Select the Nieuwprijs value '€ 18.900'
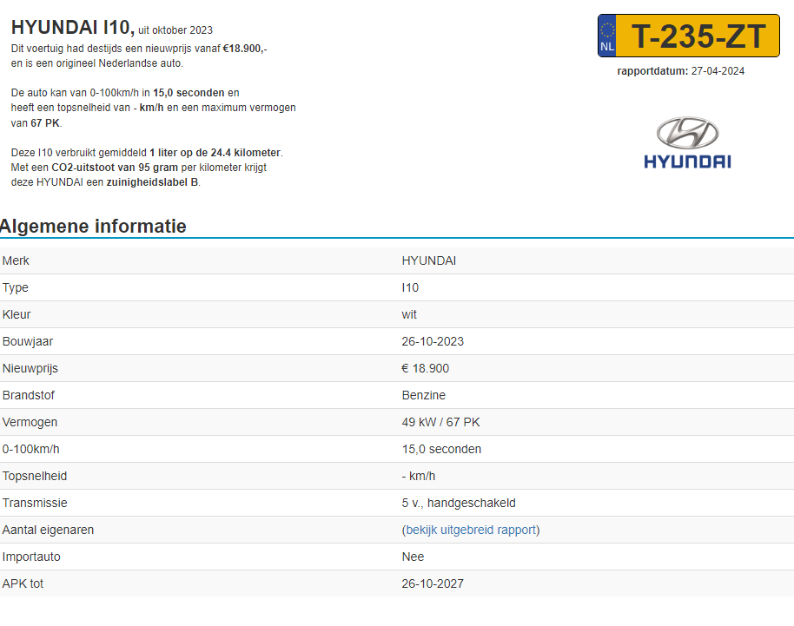This screenshot has width=794, height=626. [426, 368]
